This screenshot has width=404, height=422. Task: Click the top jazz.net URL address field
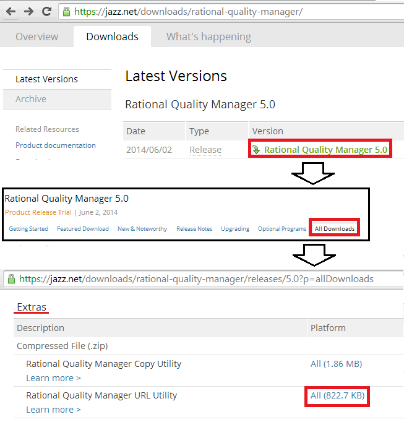point(231,12)
